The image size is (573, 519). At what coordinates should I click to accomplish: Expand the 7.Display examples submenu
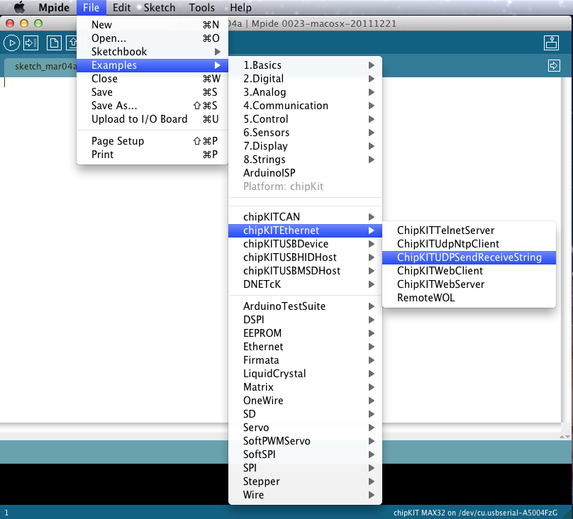coord(305,146)
